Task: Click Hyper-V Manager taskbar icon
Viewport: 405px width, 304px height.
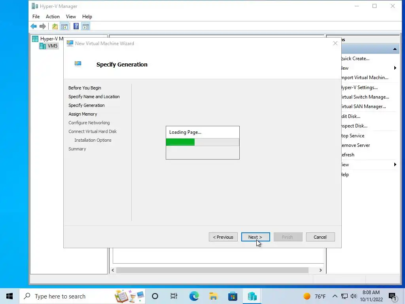Action: point(252,296)
